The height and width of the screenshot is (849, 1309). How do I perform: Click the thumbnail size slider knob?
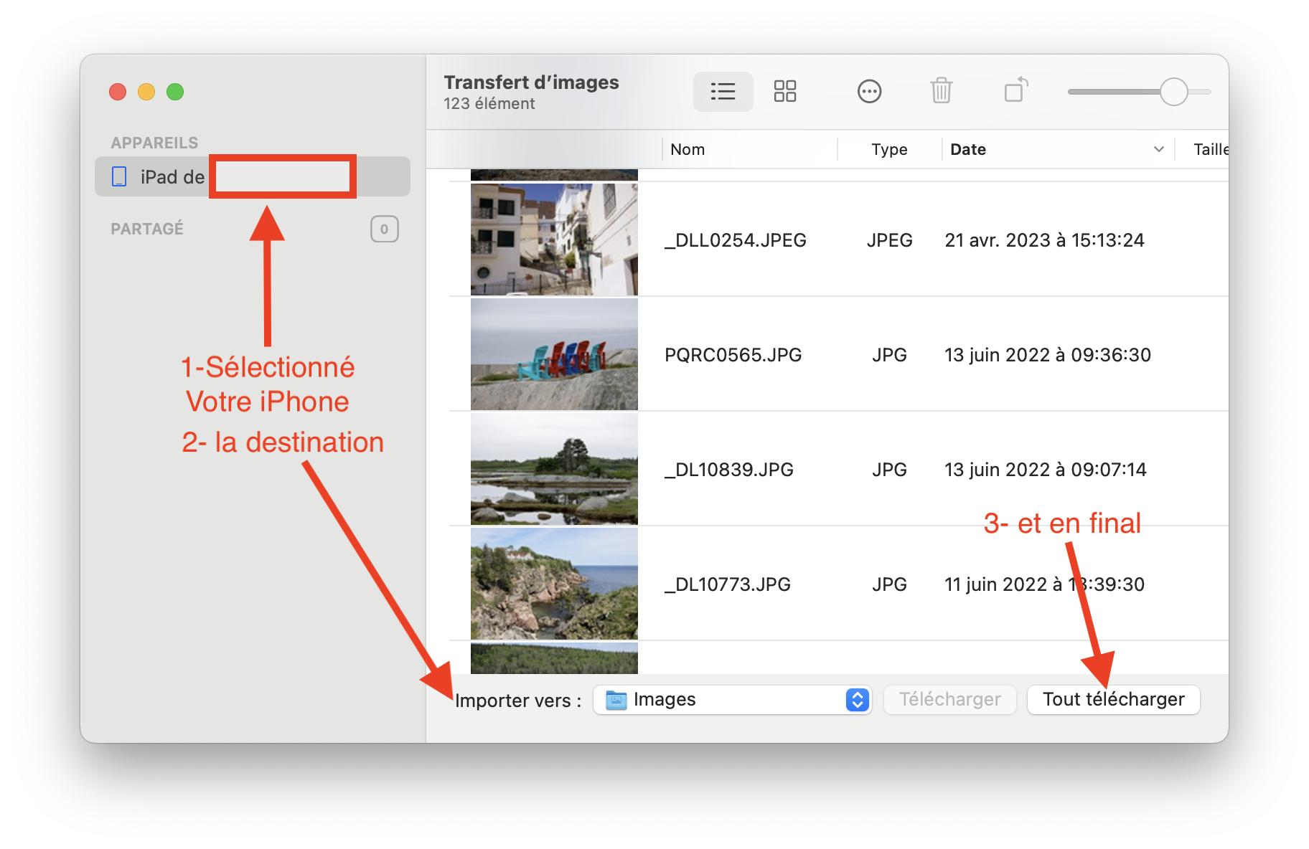click(1173, 92)
